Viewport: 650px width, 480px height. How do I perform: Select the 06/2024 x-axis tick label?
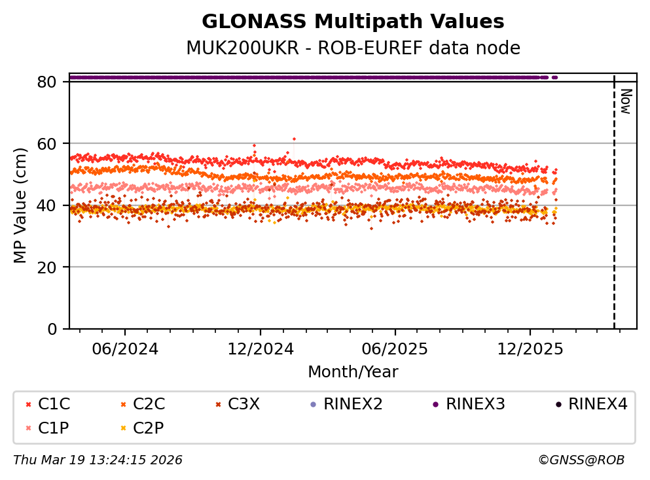tap(125, 349)
